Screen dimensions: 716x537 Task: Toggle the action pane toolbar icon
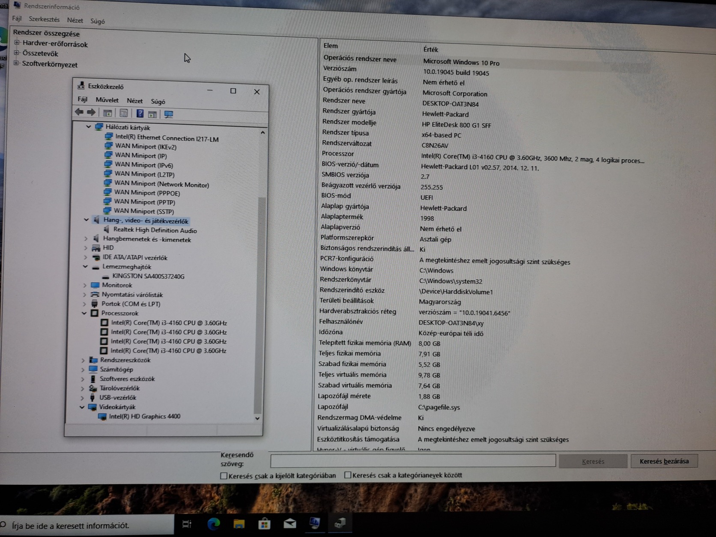pyautogui.click(x=152, y=114)
